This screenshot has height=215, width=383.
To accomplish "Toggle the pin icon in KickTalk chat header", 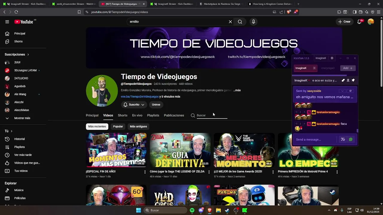I will click(353, 80).
